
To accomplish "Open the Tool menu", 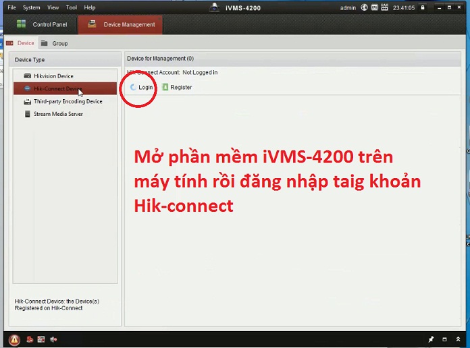I will pos(71,7).
